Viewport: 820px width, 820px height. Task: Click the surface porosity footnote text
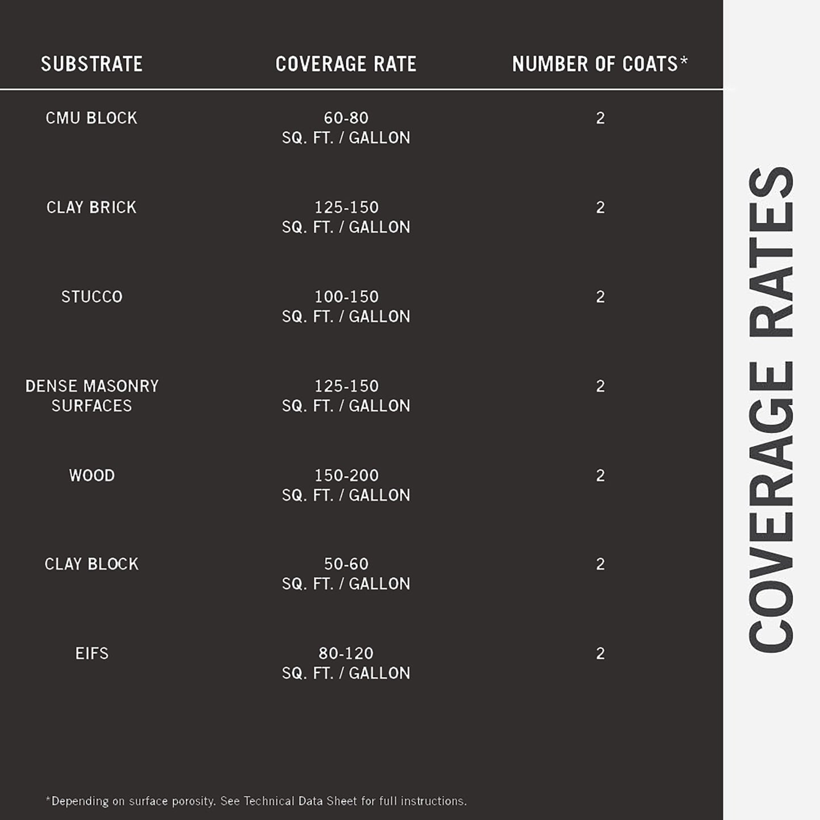click(x=256, y=801)
